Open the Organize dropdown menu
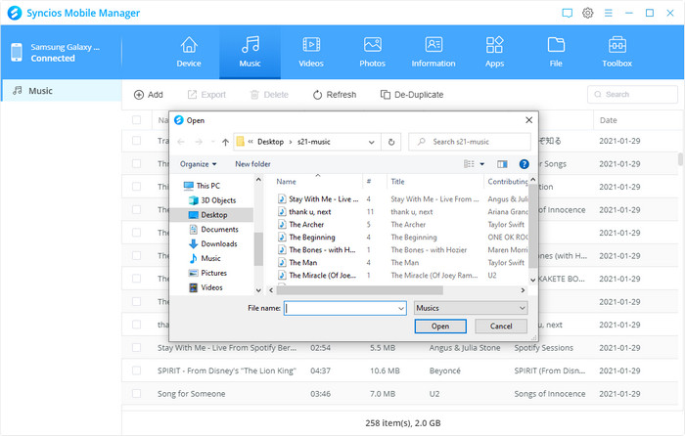685x436 pixels. (x=199, y=164)
